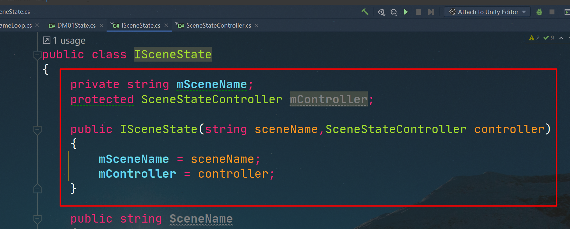
Task: Click the gray Pause square beside Play
Action: (x=419, y=12)
